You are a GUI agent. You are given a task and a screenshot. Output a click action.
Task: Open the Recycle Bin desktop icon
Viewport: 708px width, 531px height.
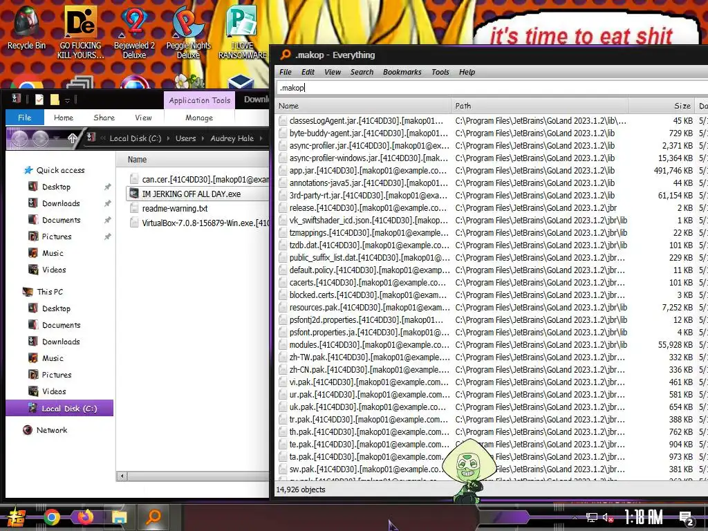click(26, 28)
